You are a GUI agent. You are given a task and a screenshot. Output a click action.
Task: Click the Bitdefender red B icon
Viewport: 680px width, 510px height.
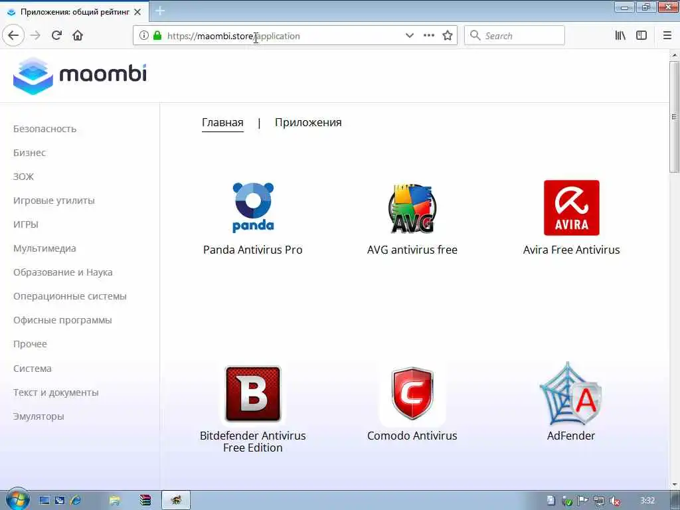point(253,394)
